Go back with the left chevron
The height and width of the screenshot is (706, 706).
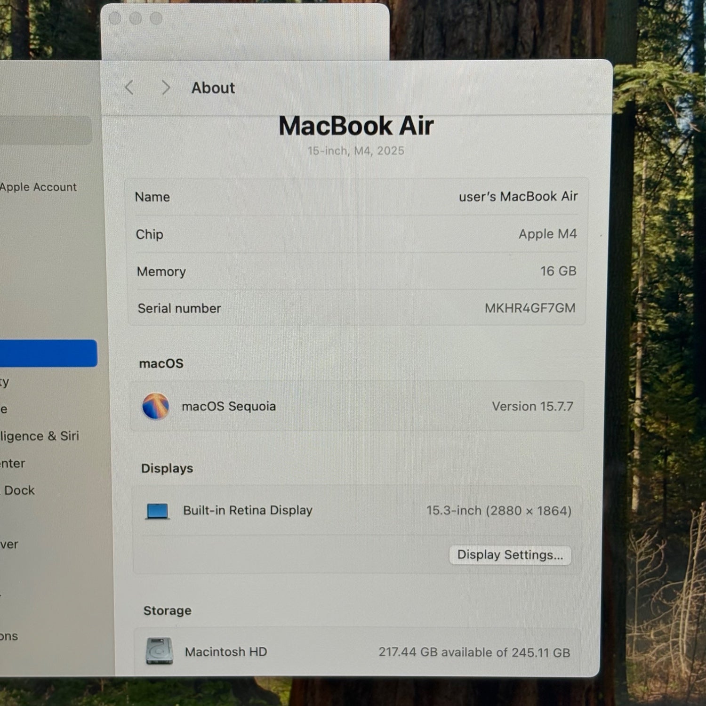pos(129,87)
